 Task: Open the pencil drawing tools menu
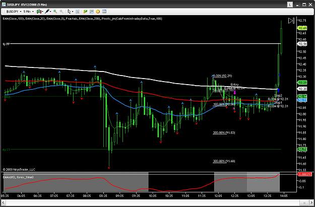click(x=48, y=12)
